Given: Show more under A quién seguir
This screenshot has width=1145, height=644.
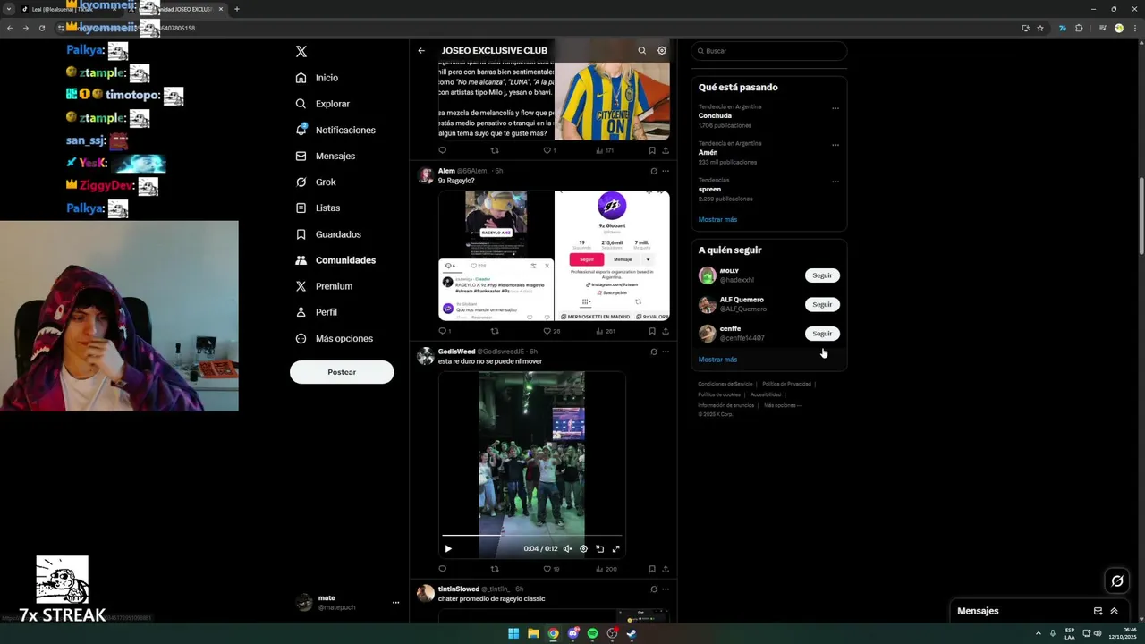Looking at the screenshot, I should click(x=717, y=360).
